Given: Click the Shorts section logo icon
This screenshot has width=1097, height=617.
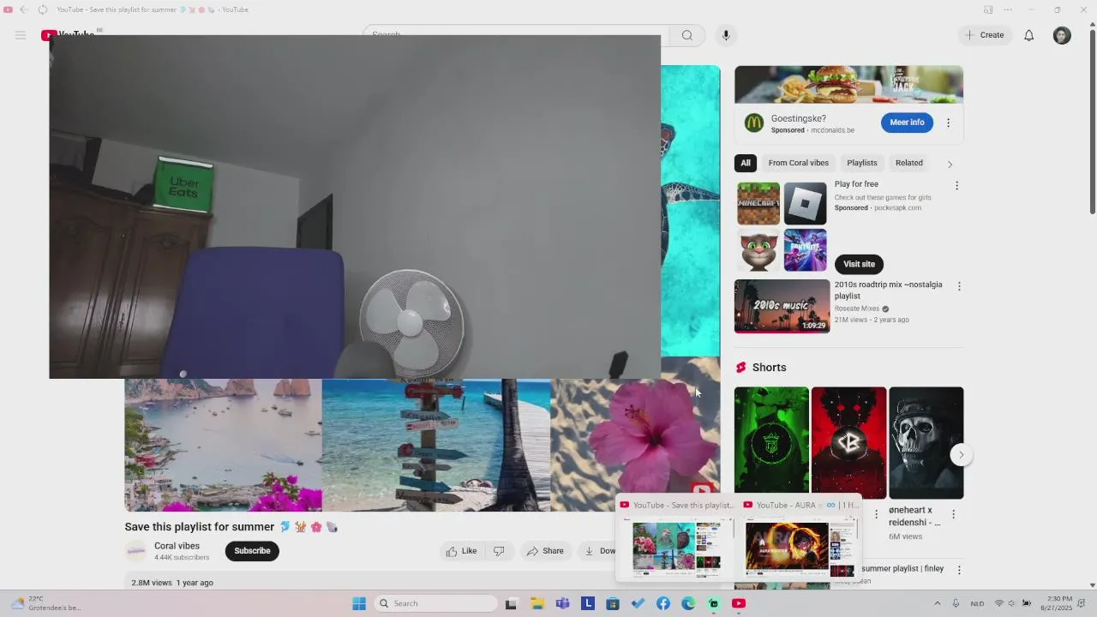Looking at the screenshot, I should [x=740, y=368].
